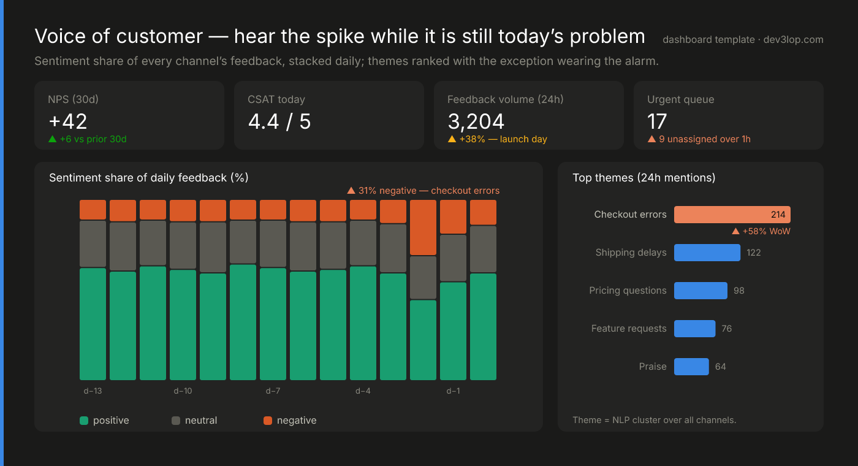858x466 pixels.
Task: Click the d−7 axis label
Action: tap(273, 391)
